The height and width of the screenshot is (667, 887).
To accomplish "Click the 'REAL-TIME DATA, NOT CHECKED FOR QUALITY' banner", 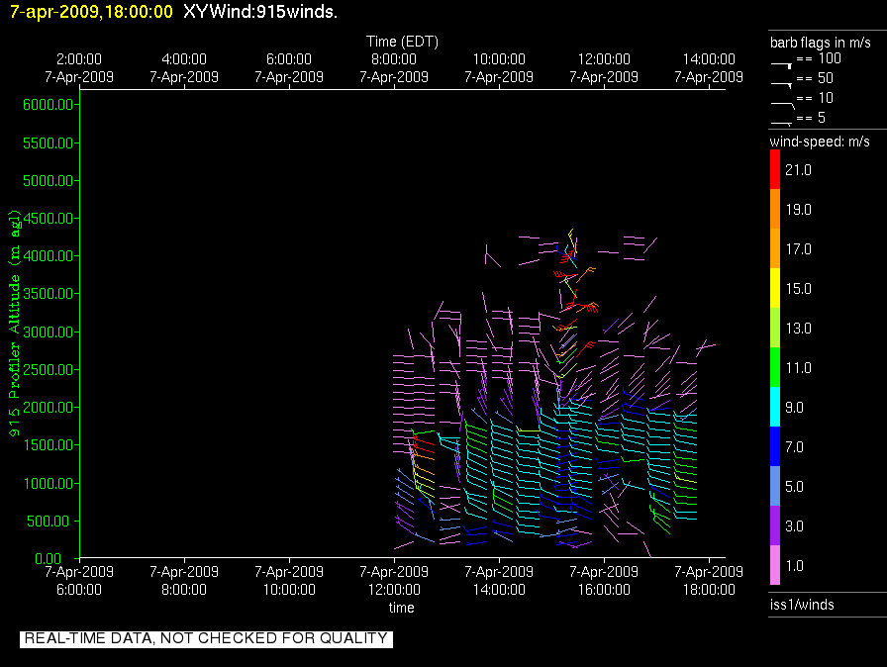I will (x=206, y=638).
